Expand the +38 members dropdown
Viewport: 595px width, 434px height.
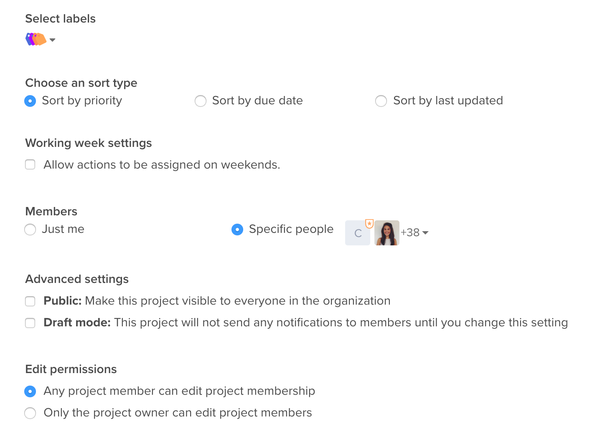(x=414, y=232)
